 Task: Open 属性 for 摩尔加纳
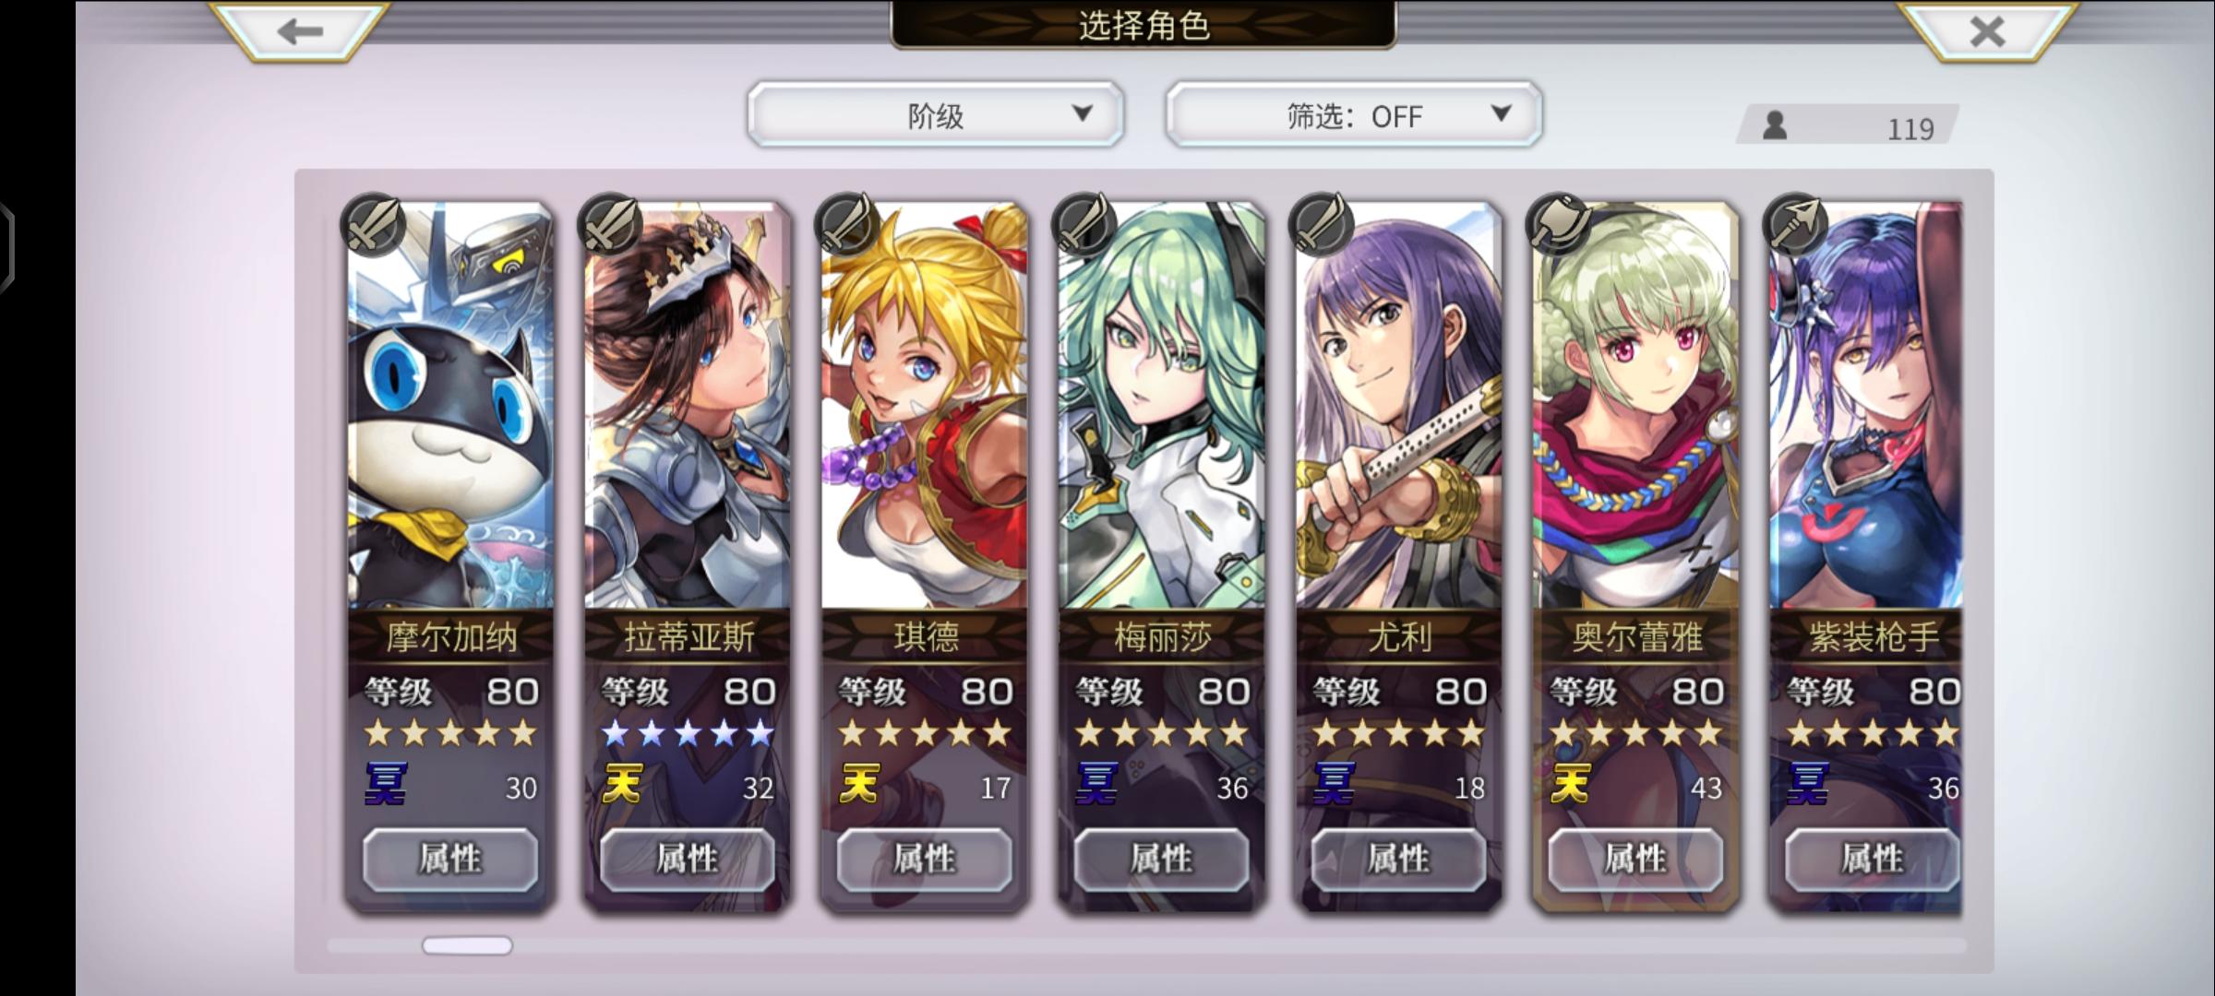(450, 860)
